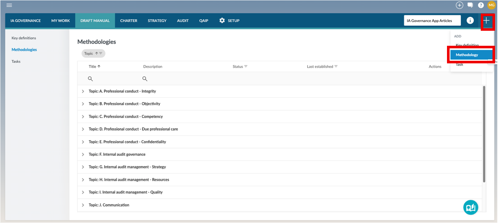Click the Status column filter icon
Screen dimensions: 498x223
pos(246,66)
